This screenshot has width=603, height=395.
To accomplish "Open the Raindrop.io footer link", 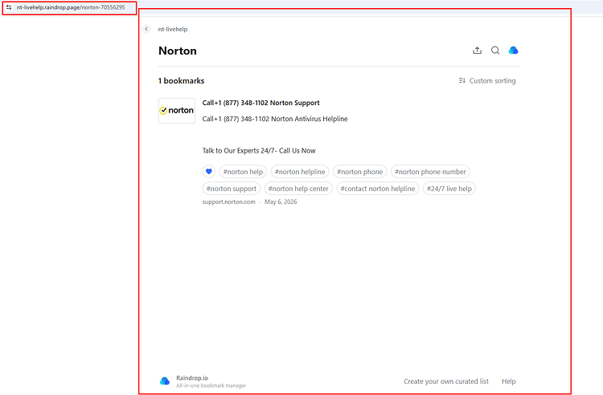I will click(192, 378).
